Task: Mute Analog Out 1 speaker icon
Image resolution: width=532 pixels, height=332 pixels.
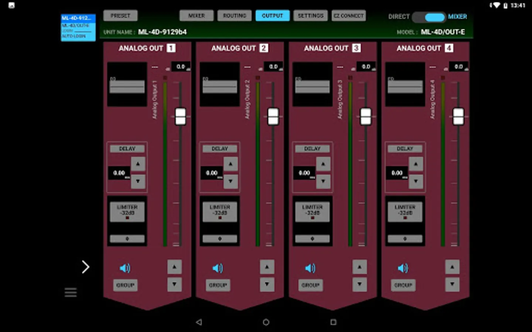Action: [x=125, y=268]
